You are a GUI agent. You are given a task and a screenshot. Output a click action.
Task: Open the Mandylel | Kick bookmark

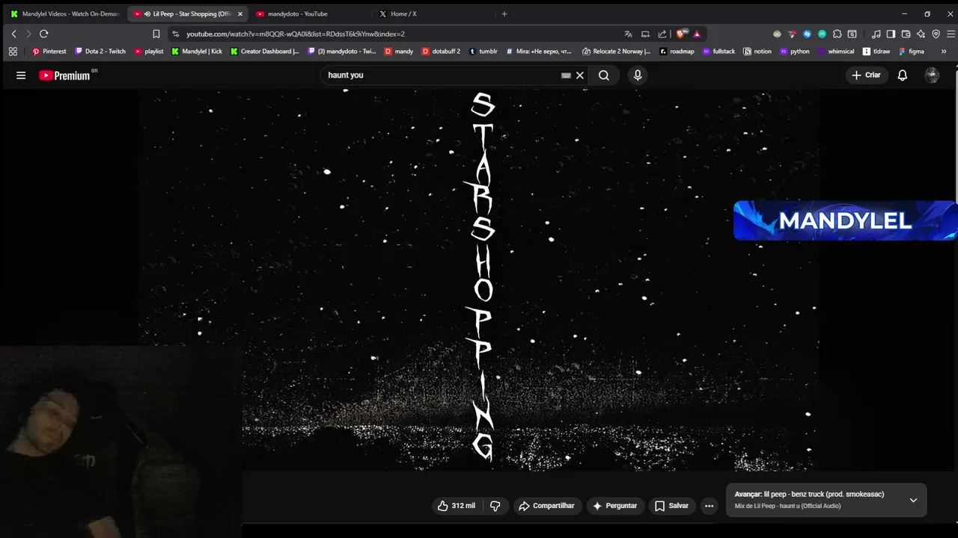point(197,52)
